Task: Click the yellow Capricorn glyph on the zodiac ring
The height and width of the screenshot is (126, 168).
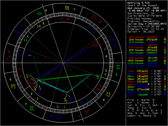Action: click(x=13, y=86)
